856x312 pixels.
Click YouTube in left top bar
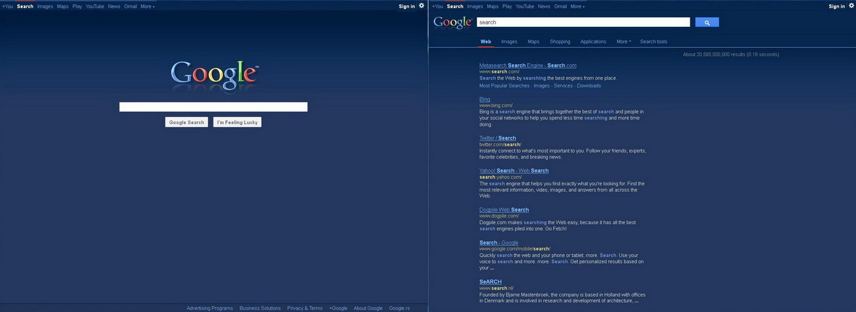coord(95,6)
